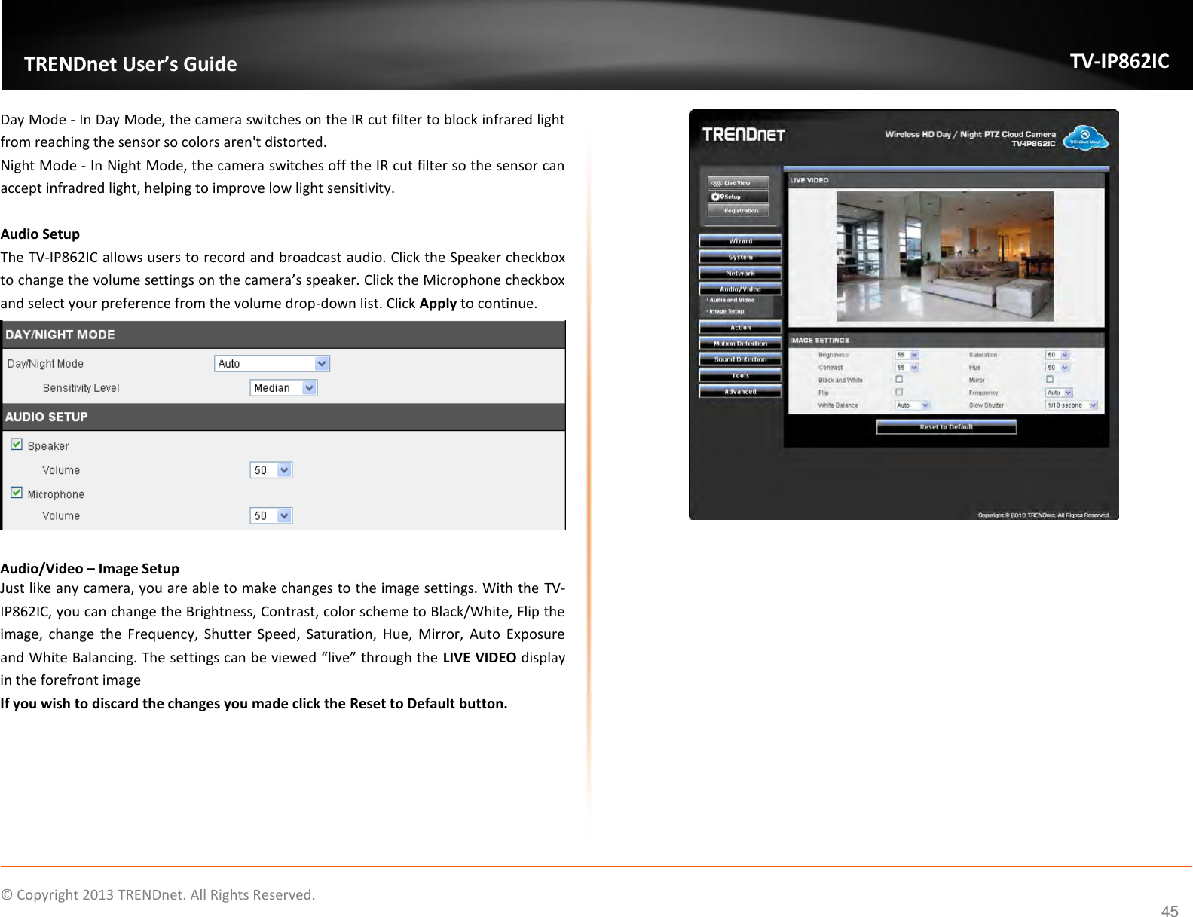Click the 'Audio/Video – Image Setup' heading
The height and width of the screenshot is (917, 1193).
[x=90, y=569]
